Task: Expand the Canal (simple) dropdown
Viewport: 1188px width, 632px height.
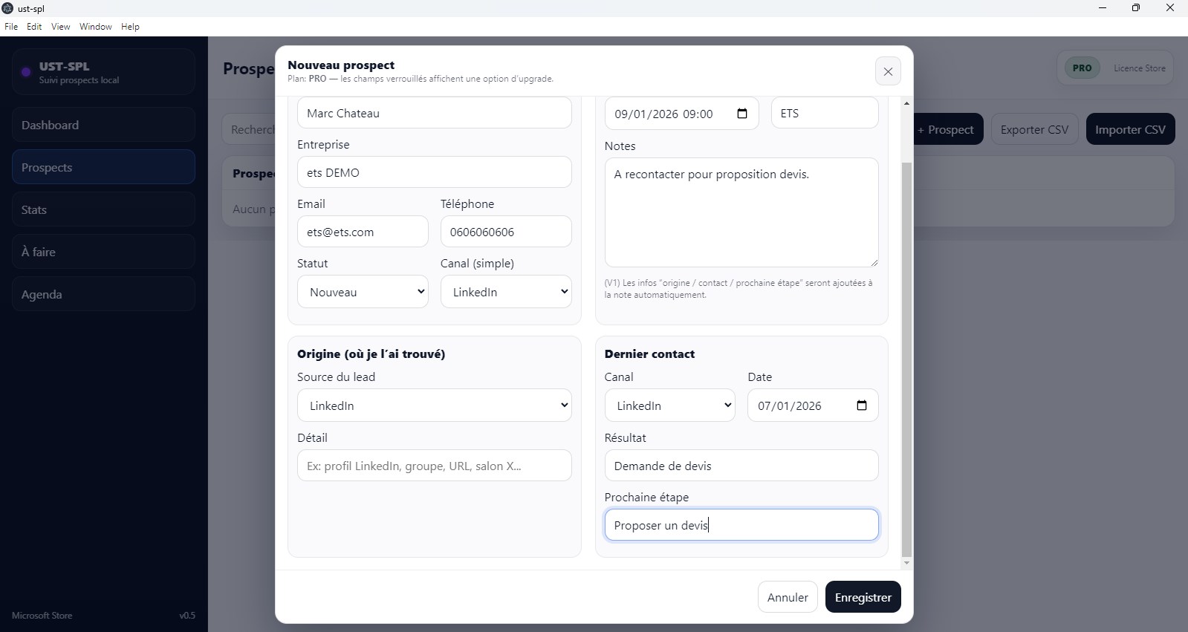Action: click(x=506, y=292)
